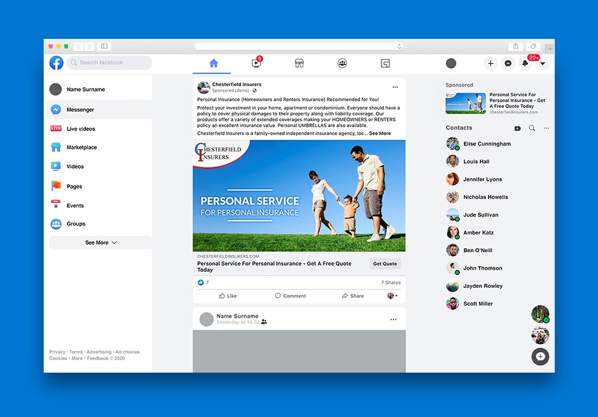The height and width of the screenshot is (417, 598).
Task: Start a new room video icon
Action: [x=517, y=128]
